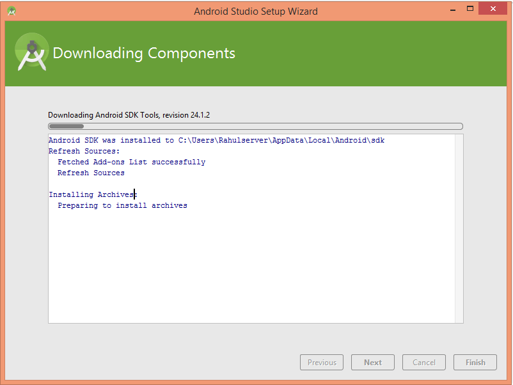This screenshot has height=385, width=513.
Task: Click the 'Android Studio Setup Wizard' window title
Action: (255, 12)
